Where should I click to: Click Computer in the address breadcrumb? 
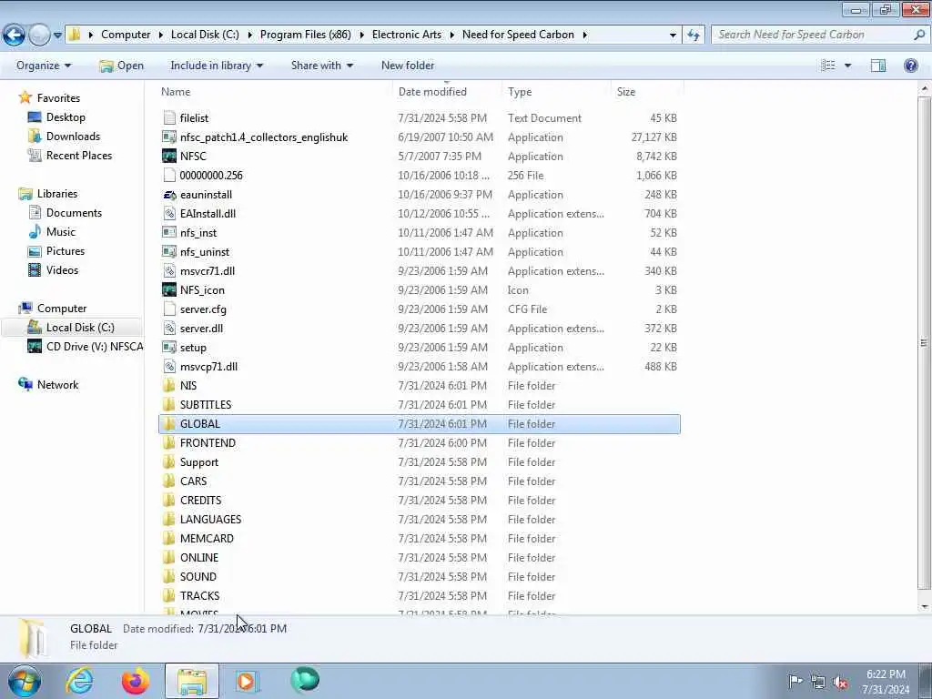126,35
